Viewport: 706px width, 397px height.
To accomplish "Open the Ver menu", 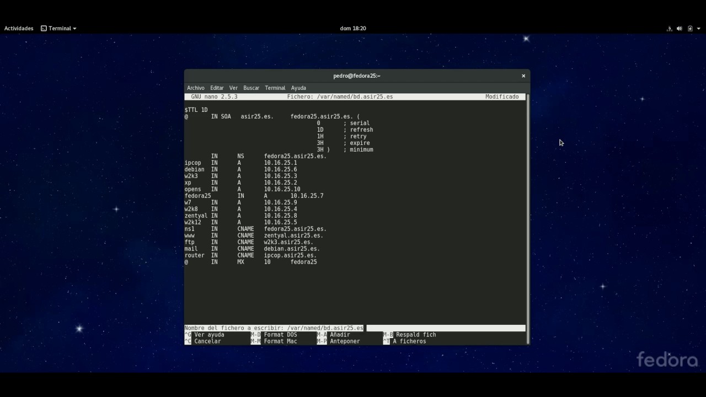I will point(233,88).
